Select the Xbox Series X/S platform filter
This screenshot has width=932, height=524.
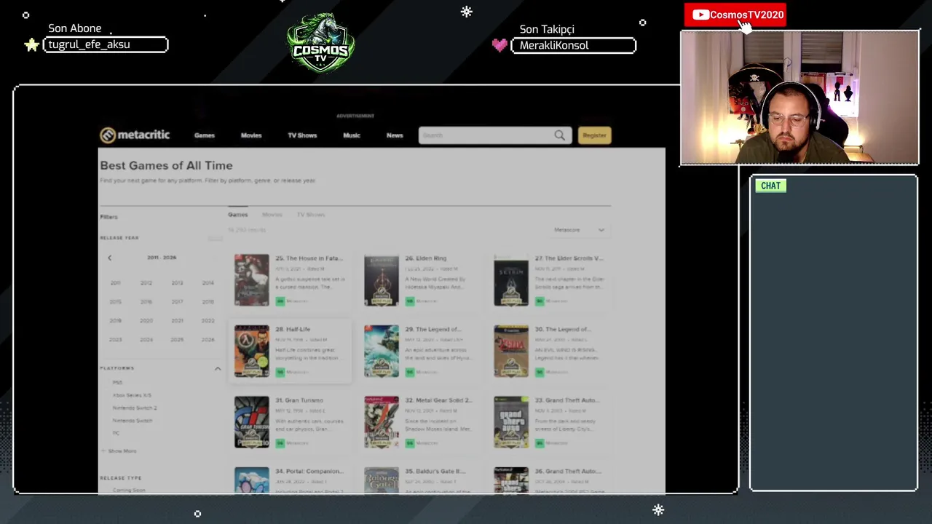(x=132, y=395)
